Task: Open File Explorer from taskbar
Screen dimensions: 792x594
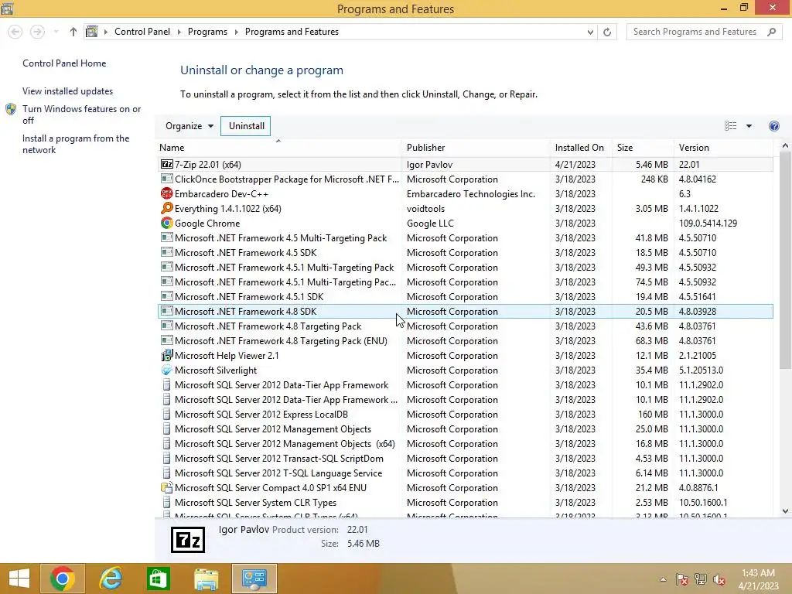Action: [x=206, y=579]
